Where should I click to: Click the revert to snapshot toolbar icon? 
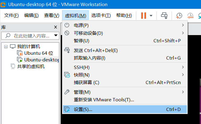coord(190,16)
